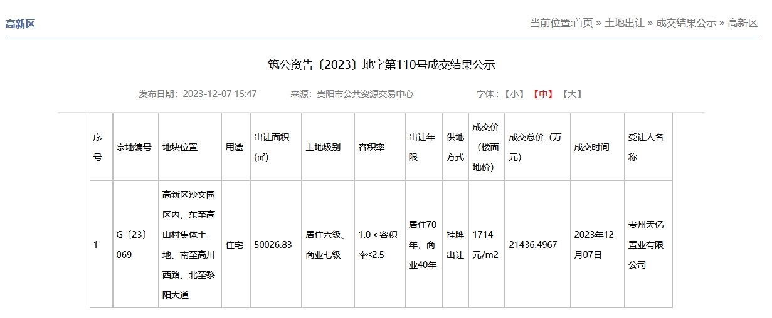This screenshot has height=318, width=772.
Task: Go to 成交结果公示 breadcrumb link
Action: tap(685, 23)
